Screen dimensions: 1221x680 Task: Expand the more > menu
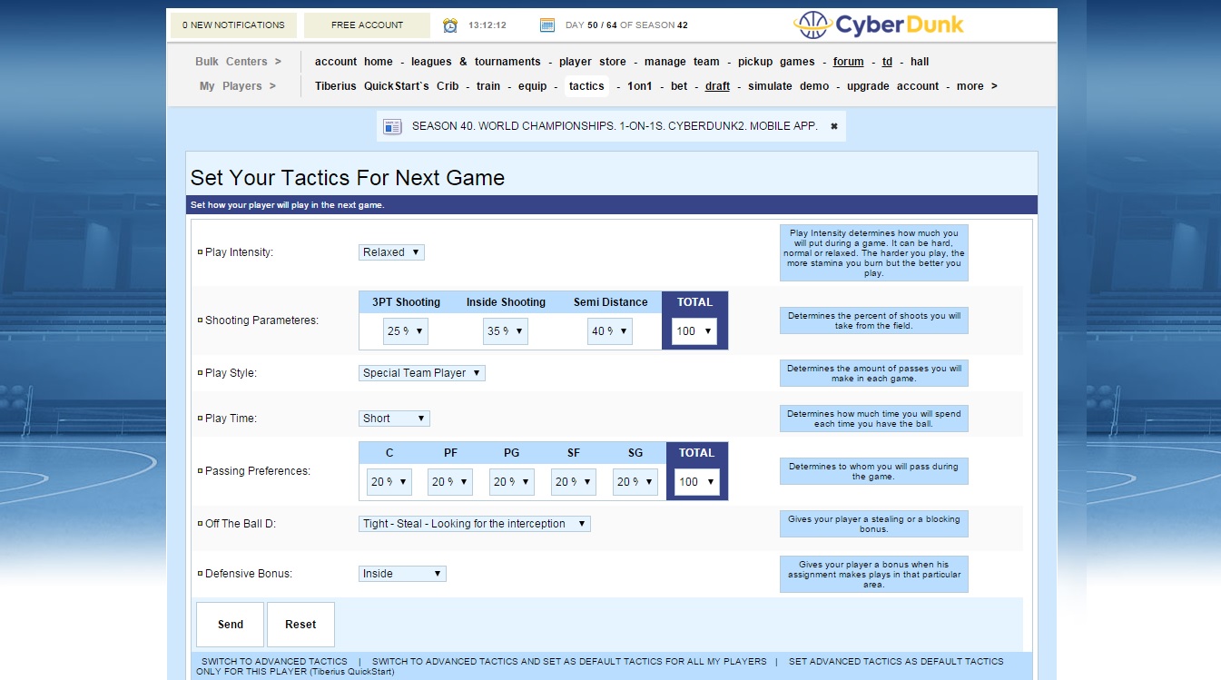977,86
